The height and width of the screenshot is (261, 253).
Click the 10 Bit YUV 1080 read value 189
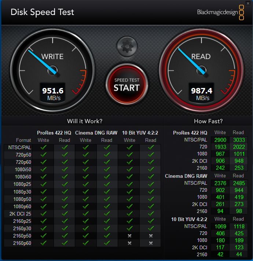click(239, 240)
